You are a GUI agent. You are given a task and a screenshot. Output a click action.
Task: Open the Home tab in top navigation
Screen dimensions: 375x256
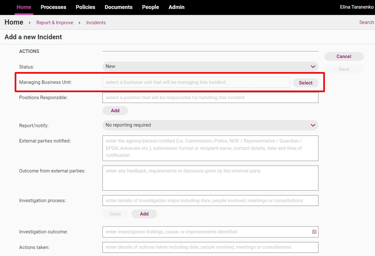coord(24,7)
